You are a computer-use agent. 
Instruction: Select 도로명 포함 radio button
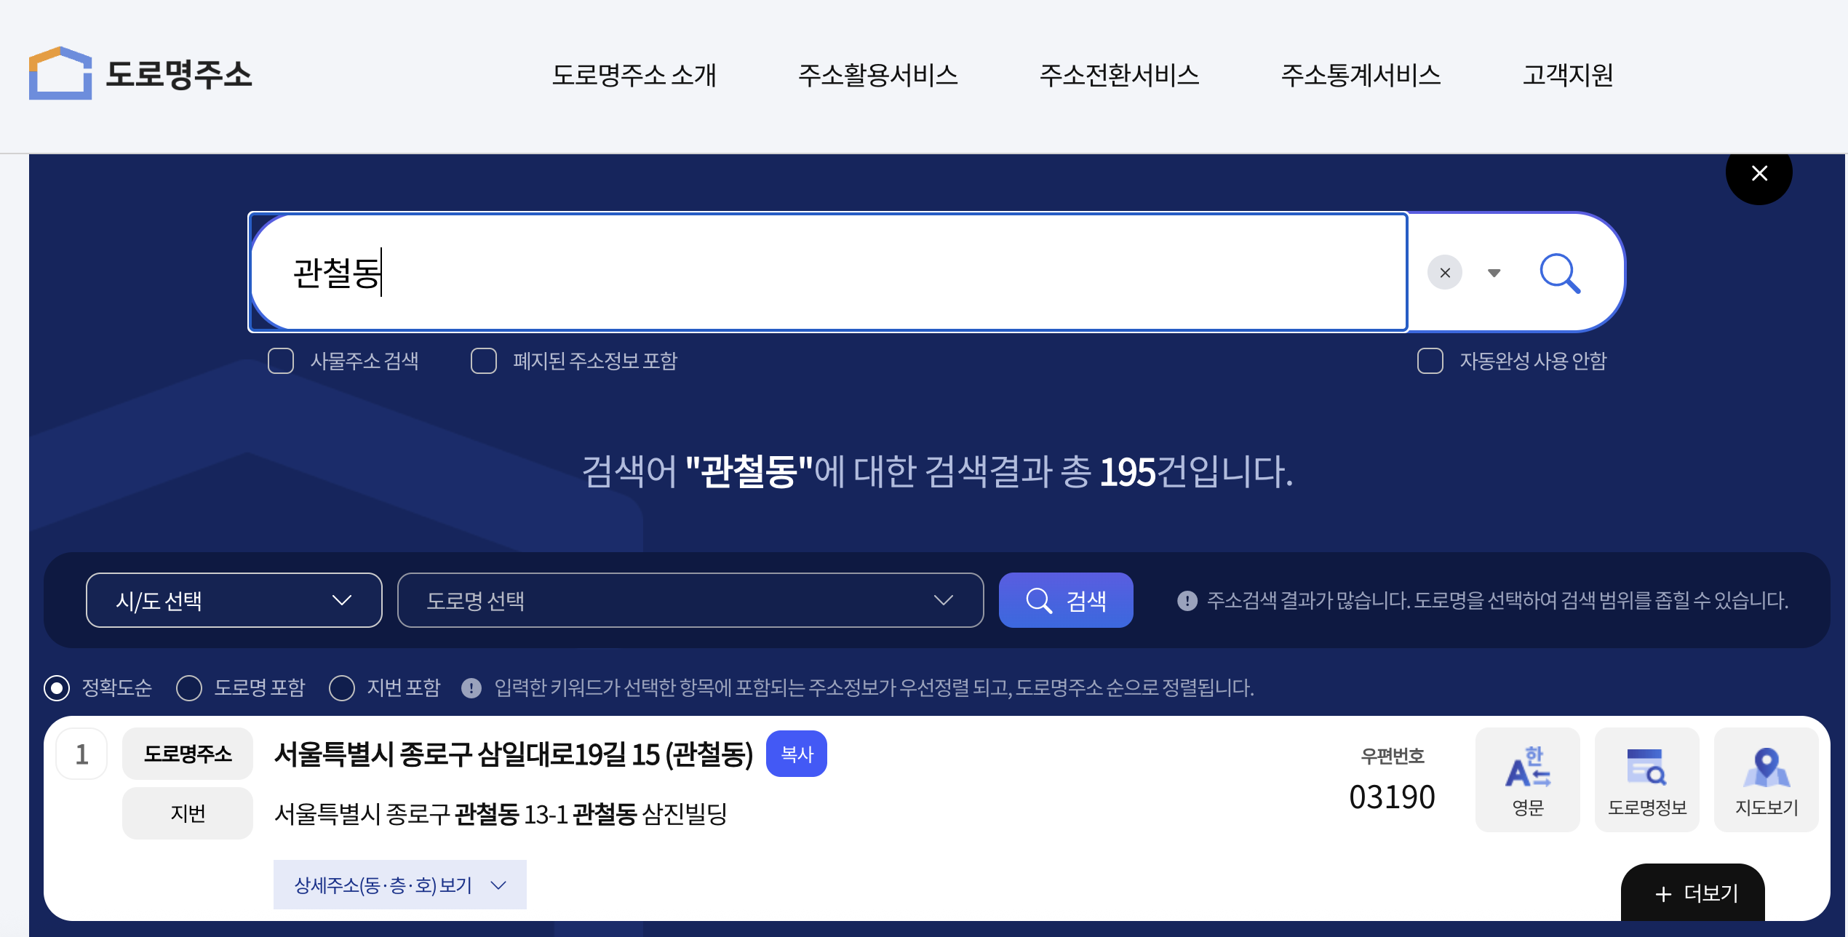(189, 688)
